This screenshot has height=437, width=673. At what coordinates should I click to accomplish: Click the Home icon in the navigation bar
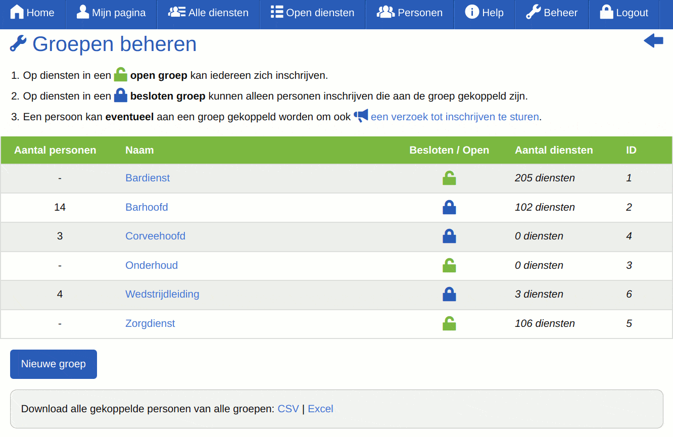tap(16, 12)
